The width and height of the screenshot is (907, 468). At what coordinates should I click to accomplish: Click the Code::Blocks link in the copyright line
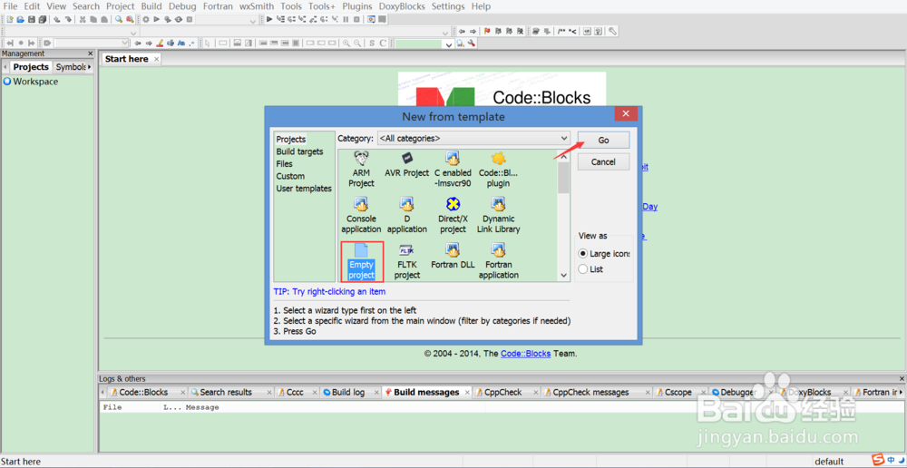point(526,354)
